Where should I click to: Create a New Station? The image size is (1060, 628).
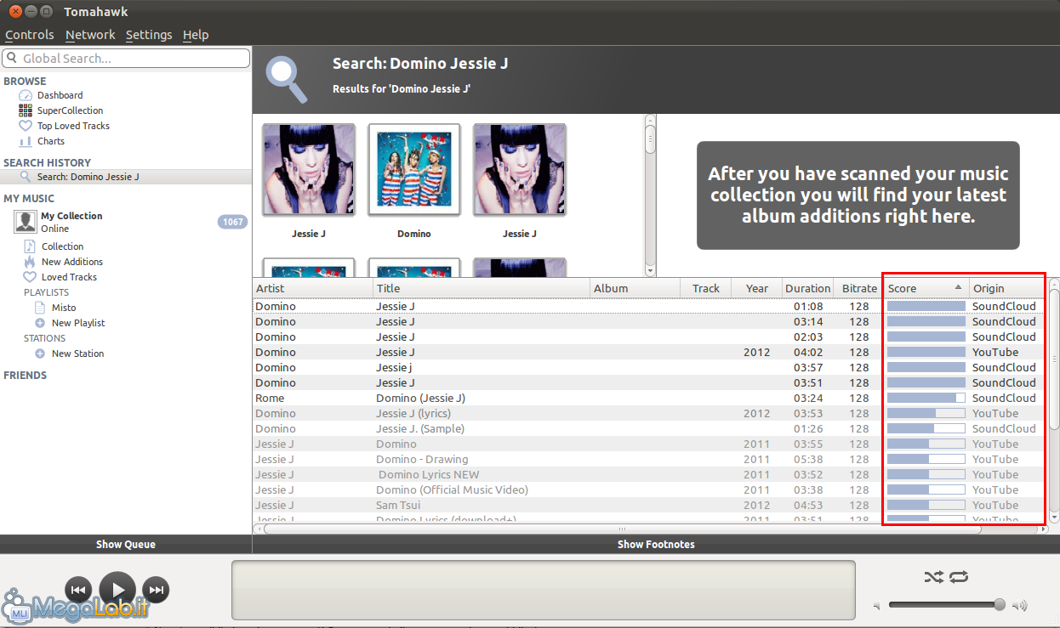click(77, 354)
